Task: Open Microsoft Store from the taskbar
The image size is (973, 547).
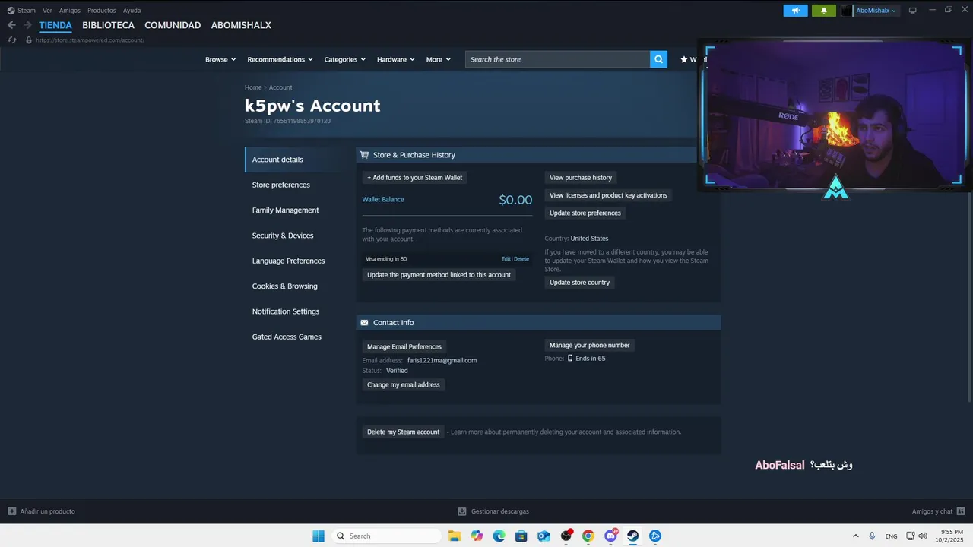Action: [521, 536]
